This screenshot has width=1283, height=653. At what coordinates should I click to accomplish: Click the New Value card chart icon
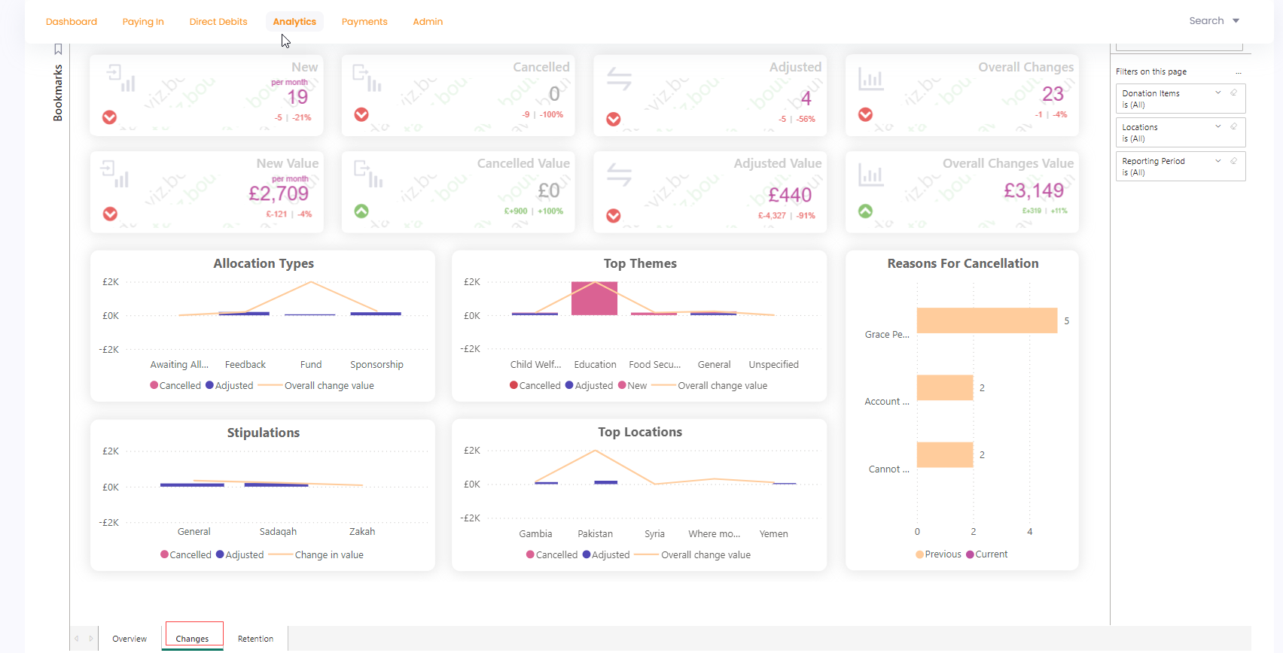115,175
